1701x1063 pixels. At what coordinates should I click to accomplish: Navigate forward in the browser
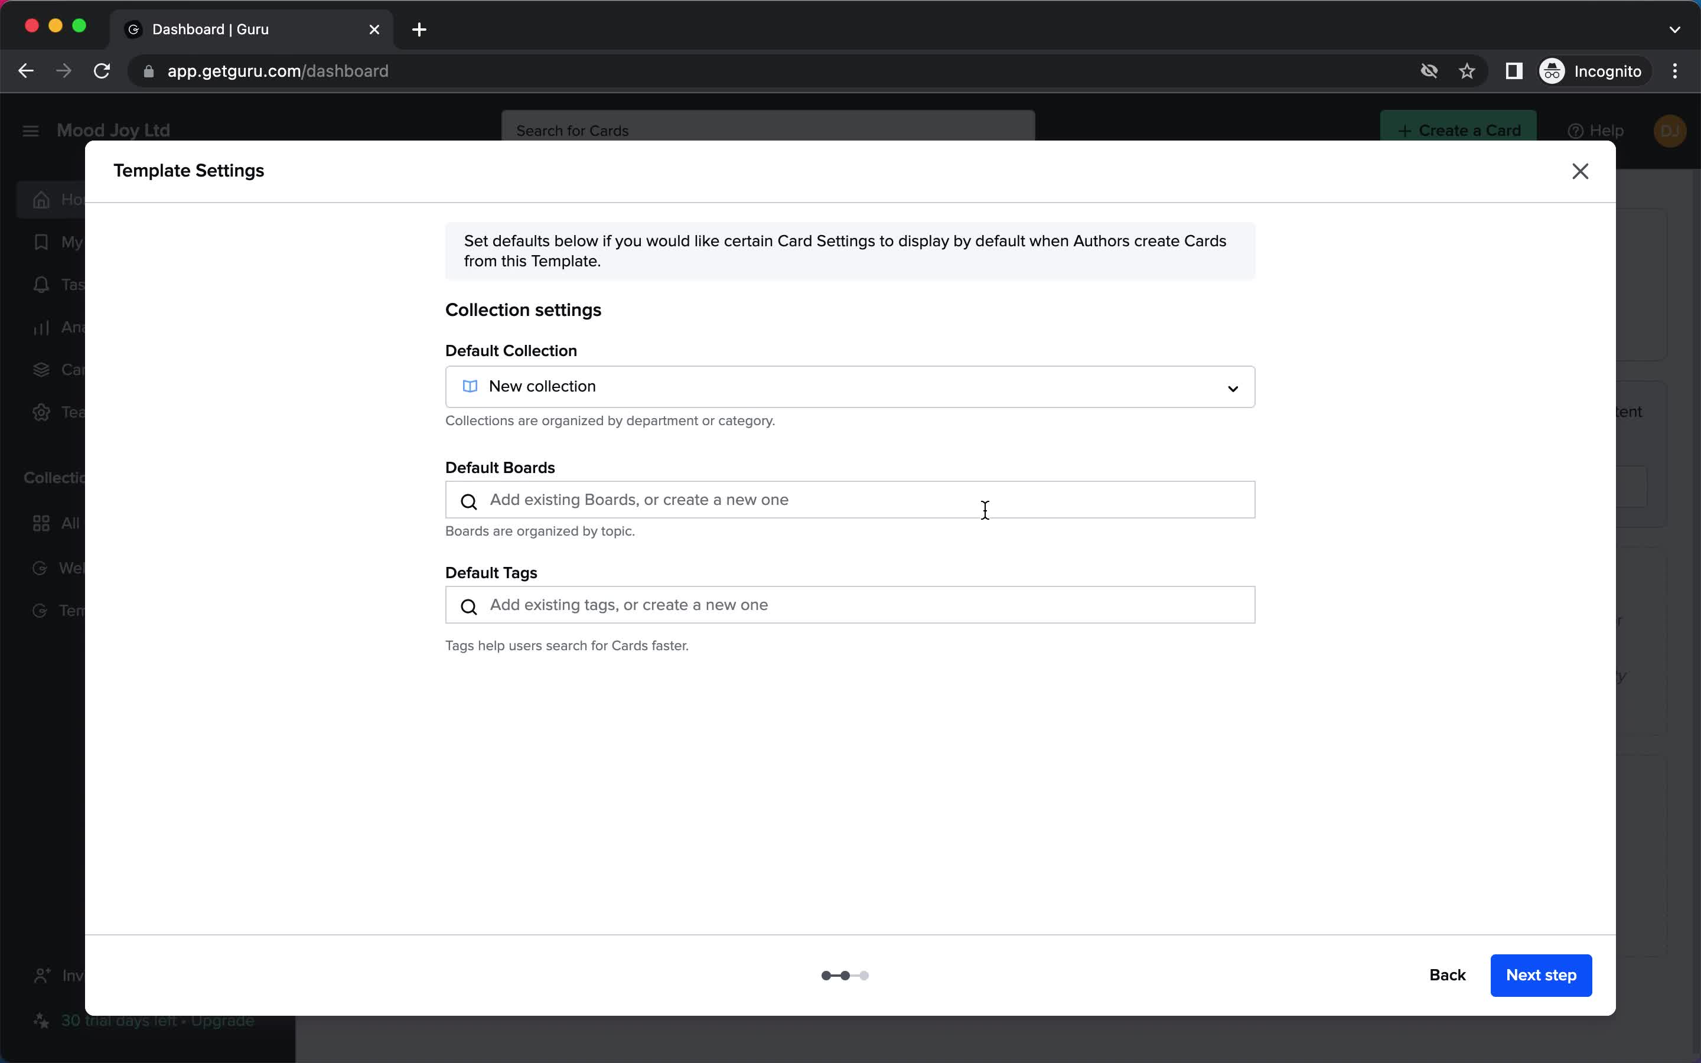64,71
